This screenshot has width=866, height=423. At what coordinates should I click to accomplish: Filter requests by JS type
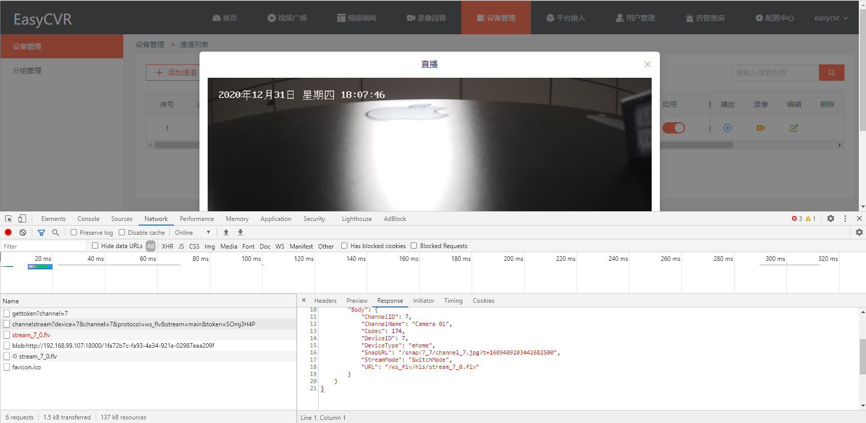[x=181, y=246]
